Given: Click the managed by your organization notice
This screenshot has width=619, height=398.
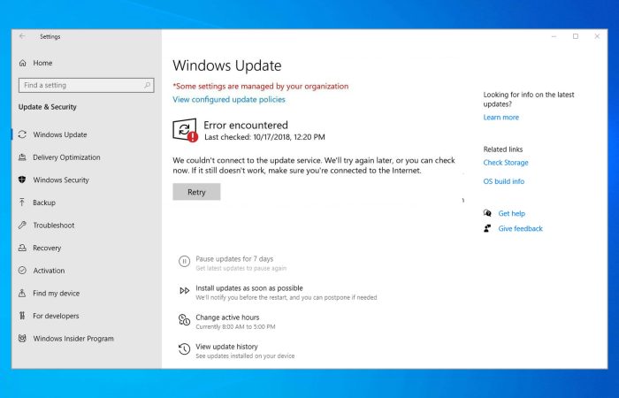Looking at the screenshot, I should (261, 86).
